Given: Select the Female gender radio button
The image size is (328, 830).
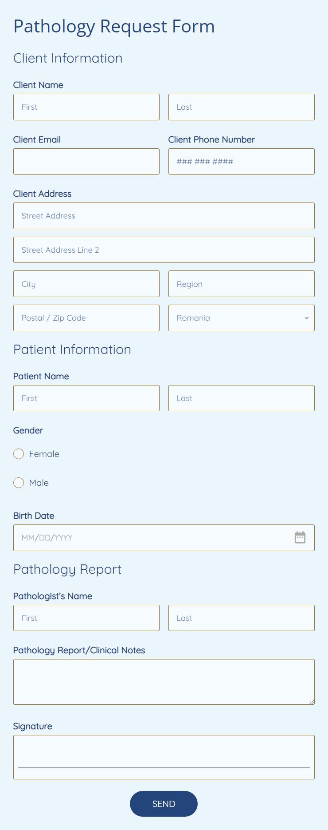Looking at the screenshot, I should coord(19,454).
